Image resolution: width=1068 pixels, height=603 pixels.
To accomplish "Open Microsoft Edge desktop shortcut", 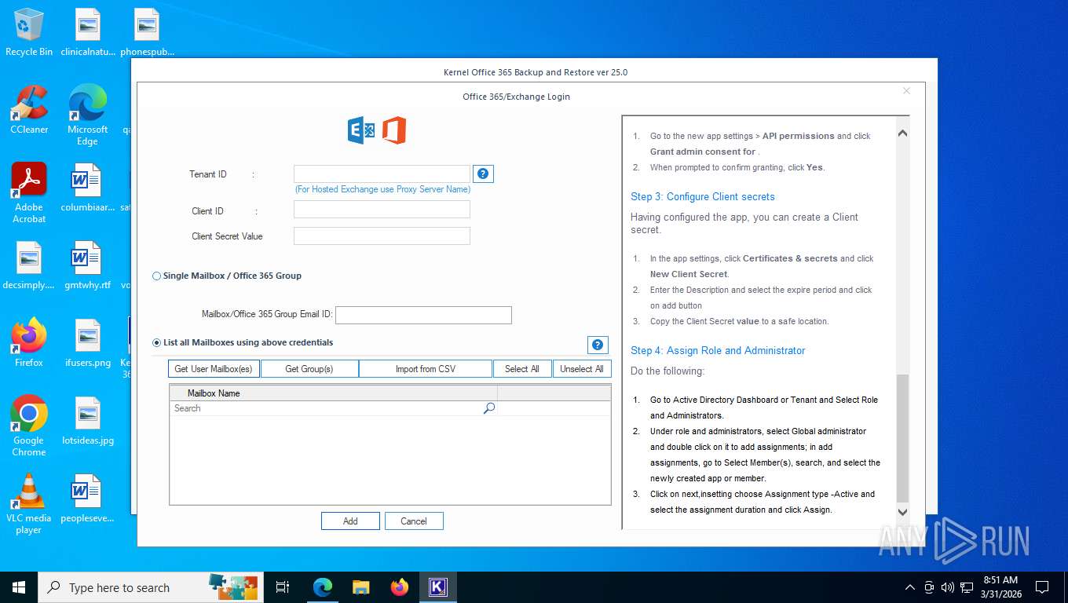I will point(87,115).
